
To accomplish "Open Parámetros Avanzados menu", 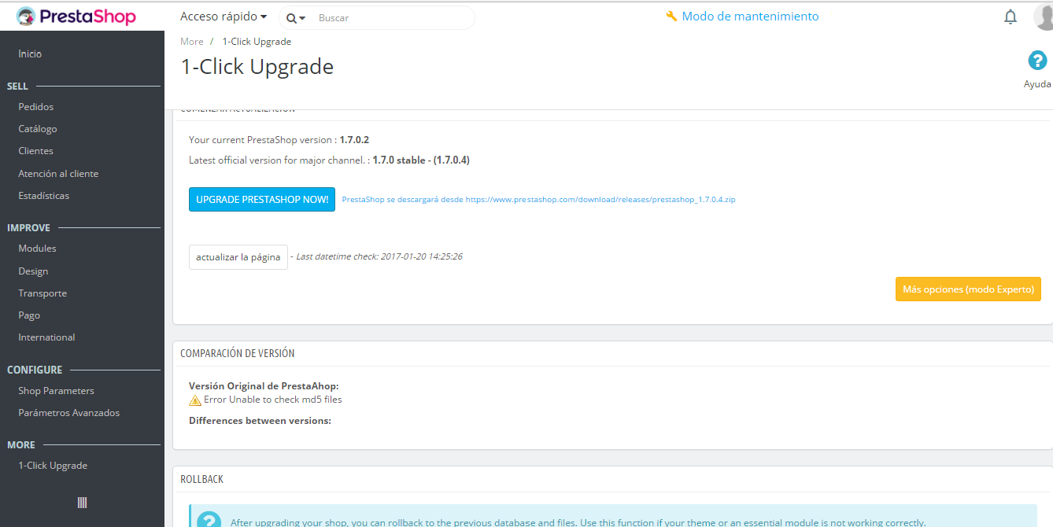I will 69,413.
